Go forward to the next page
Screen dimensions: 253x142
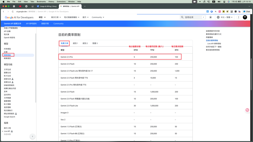[8, 12]
